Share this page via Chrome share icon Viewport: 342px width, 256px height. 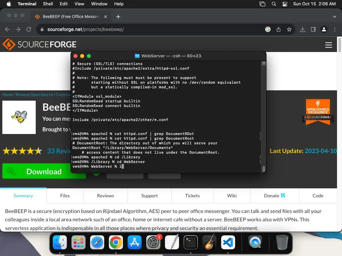pyautogui.click(x=278, y=29)
